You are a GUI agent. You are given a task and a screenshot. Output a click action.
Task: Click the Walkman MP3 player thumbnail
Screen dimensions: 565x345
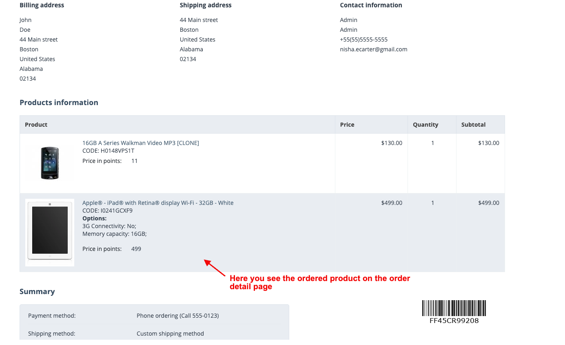pyautogui.click(x=50, y=163)
